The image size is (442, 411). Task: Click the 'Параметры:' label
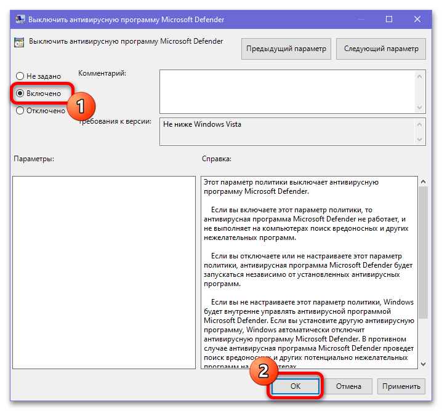[34, 159]
